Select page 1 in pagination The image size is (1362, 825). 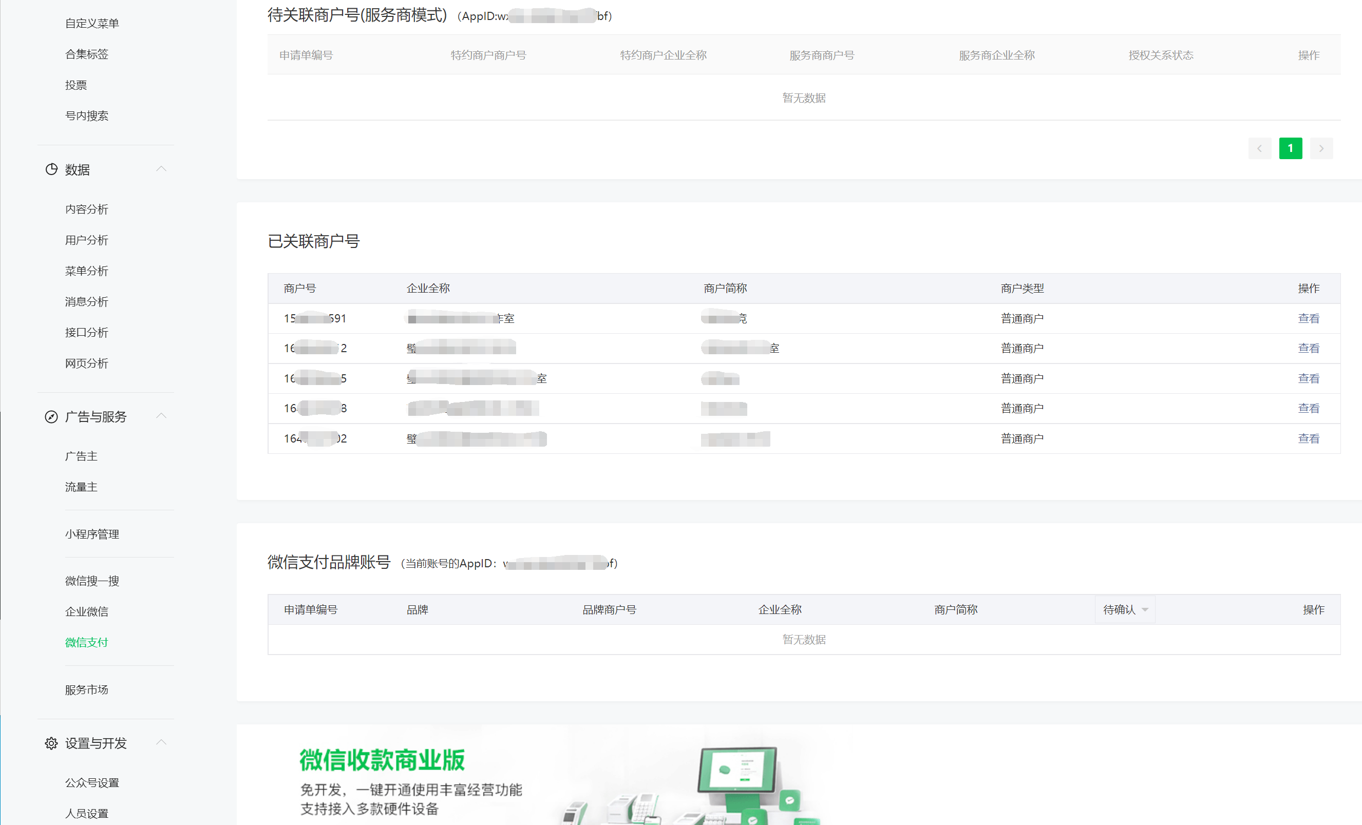pos(1290,148)
